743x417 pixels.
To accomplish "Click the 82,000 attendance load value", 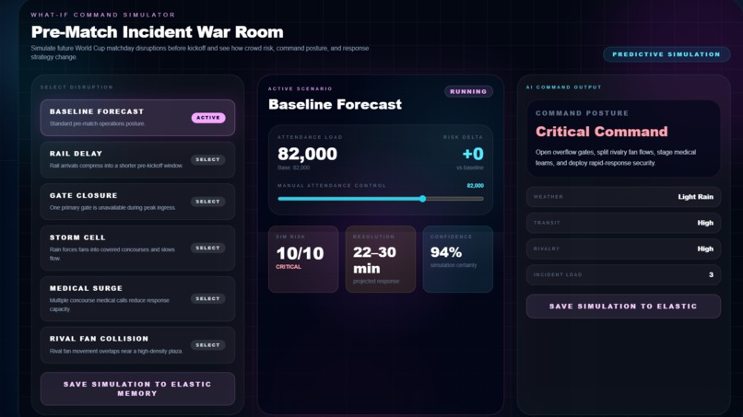I will (307, 154).
